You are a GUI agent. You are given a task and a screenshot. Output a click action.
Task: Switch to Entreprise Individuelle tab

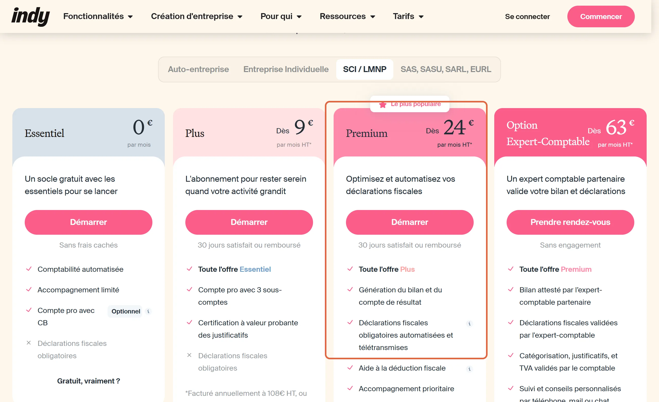coord(286,69)
